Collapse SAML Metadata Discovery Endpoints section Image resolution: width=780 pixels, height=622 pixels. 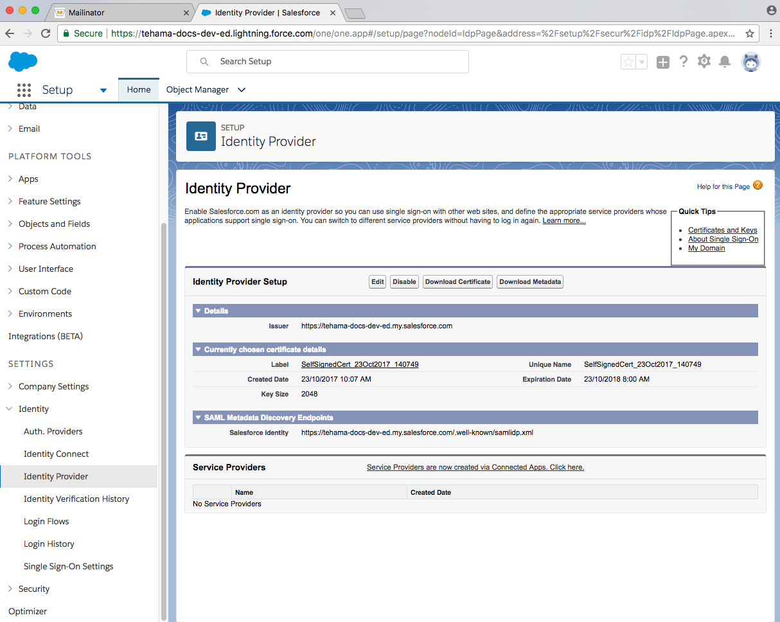click(199, 418)
